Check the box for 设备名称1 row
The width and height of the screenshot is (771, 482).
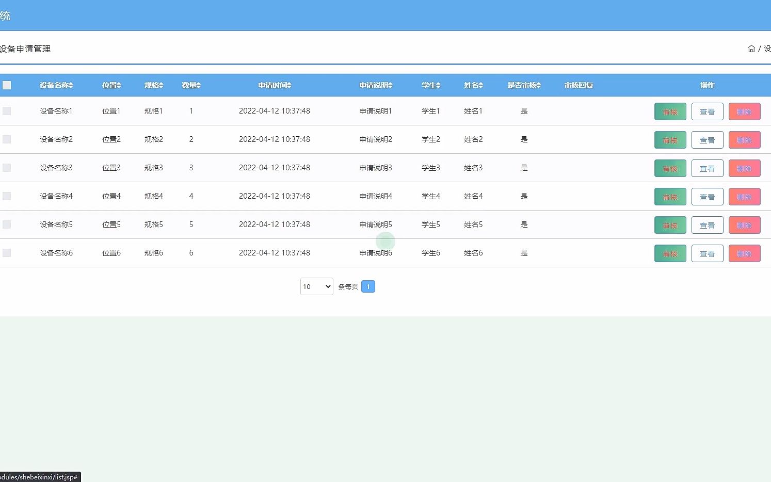[x=7, y=111]
